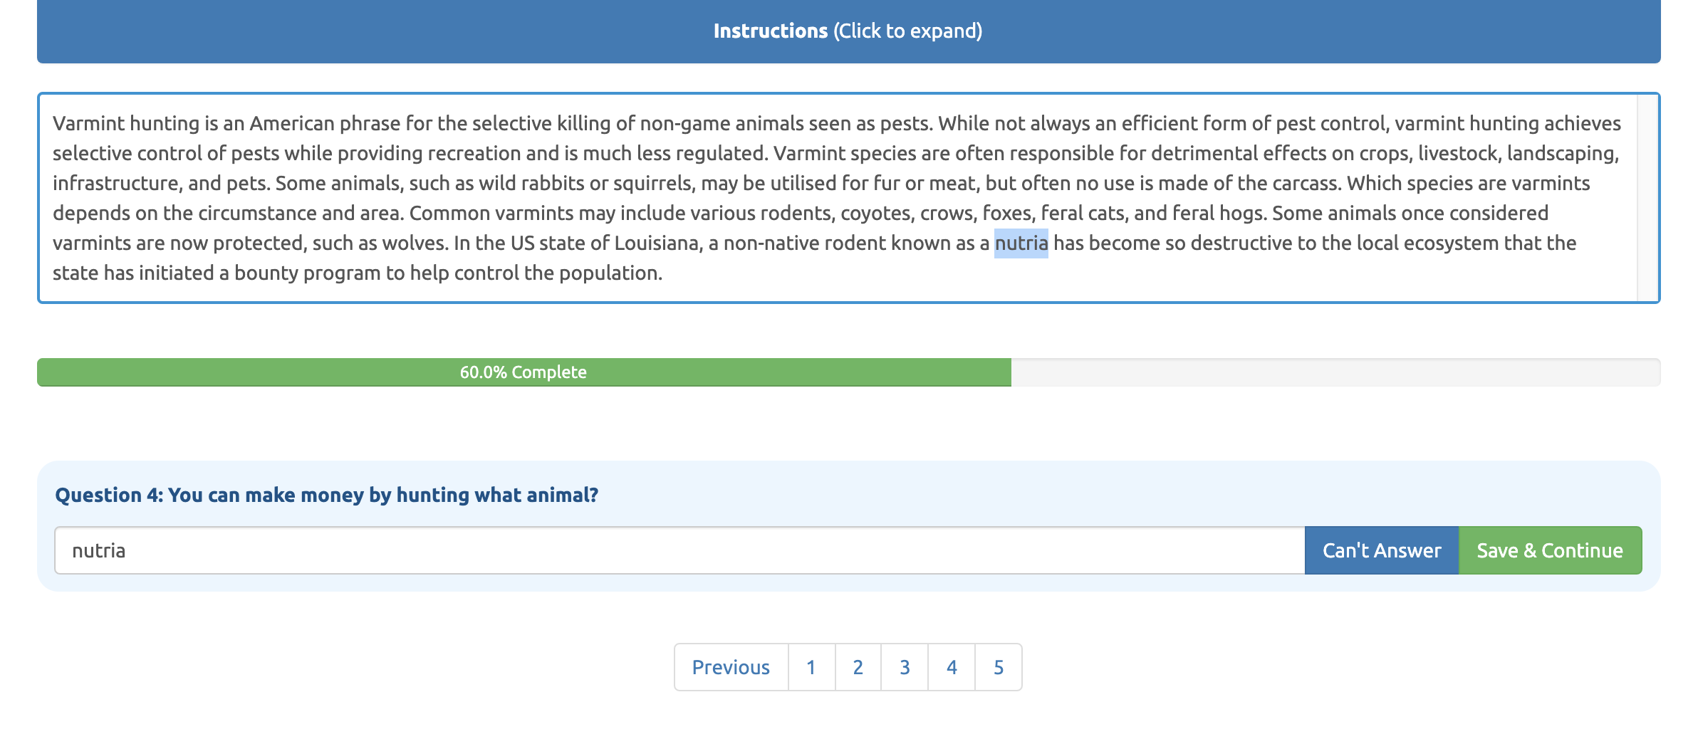Click the Can't Answer button
Viewport: 1698px width, 739px height.
pos(1381,550)
